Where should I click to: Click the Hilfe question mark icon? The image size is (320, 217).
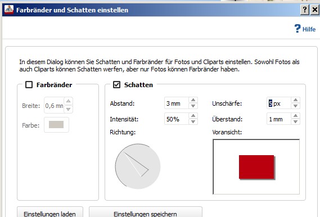(298, 29)
